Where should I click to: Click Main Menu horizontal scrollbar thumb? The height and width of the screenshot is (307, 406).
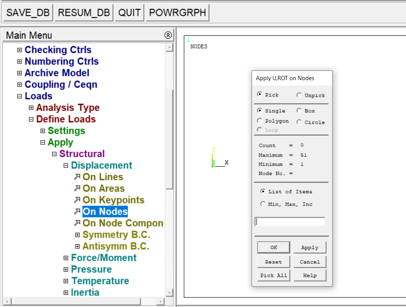click(x=76, y=301)
